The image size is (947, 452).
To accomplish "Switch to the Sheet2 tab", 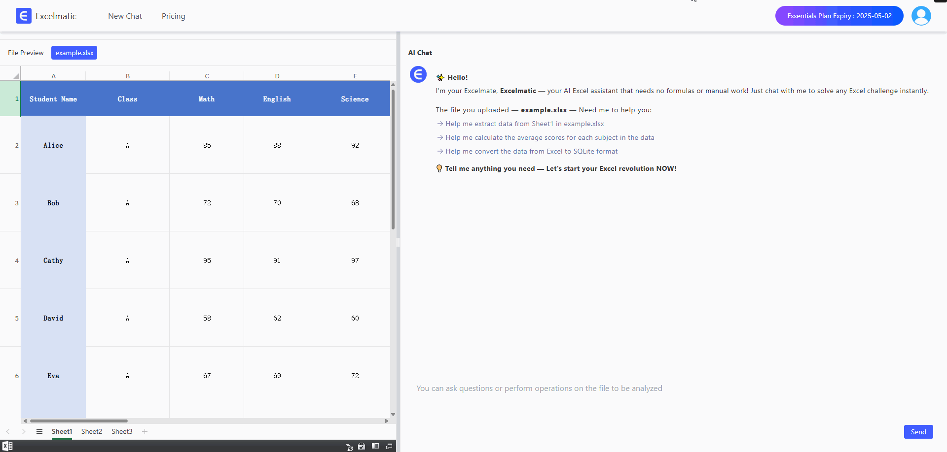I will tap(92, 432).
